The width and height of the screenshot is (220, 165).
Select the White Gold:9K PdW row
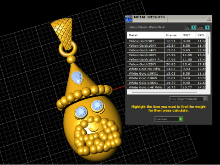point(166,69)
